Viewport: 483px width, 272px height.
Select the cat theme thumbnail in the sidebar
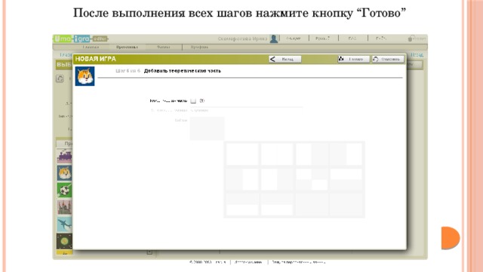[64, 173]
